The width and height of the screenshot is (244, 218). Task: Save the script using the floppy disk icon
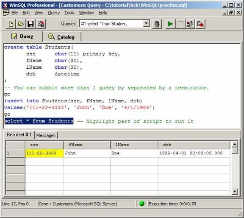30,24
